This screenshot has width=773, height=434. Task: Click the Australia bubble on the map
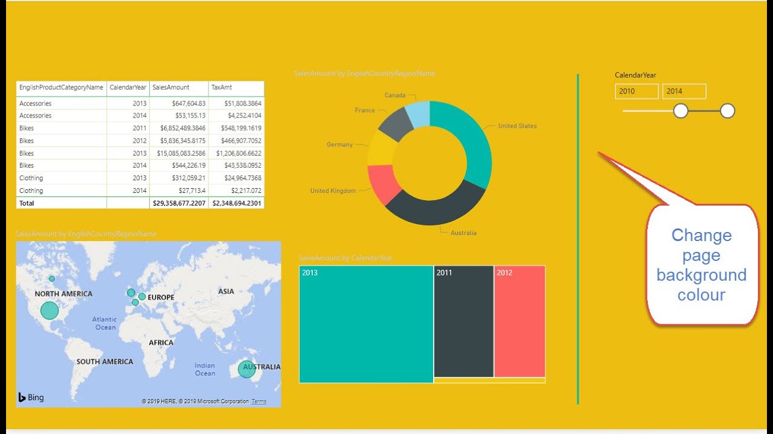246,369
